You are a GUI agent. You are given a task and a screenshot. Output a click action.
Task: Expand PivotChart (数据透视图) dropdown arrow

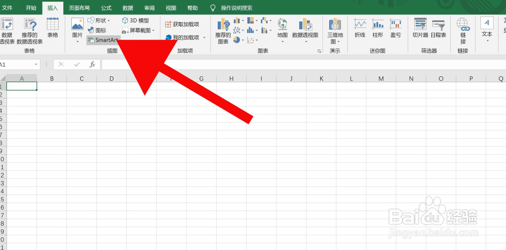306,42
